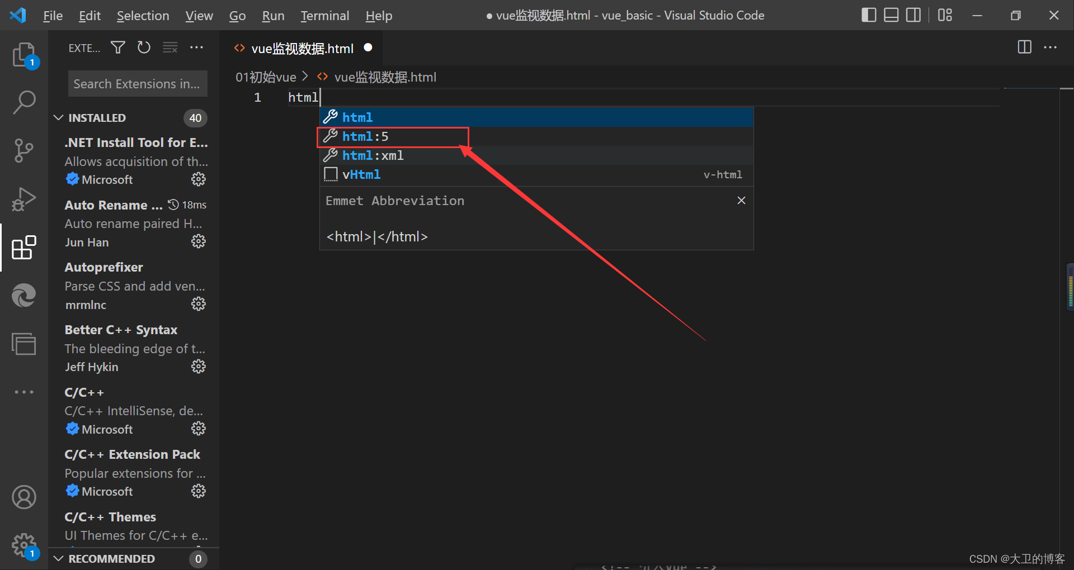Open extensions views and more actions menu
1074x570 pixels.
point(196,47)
